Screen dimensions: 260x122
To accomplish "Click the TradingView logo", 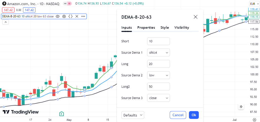I will (20, 112).
